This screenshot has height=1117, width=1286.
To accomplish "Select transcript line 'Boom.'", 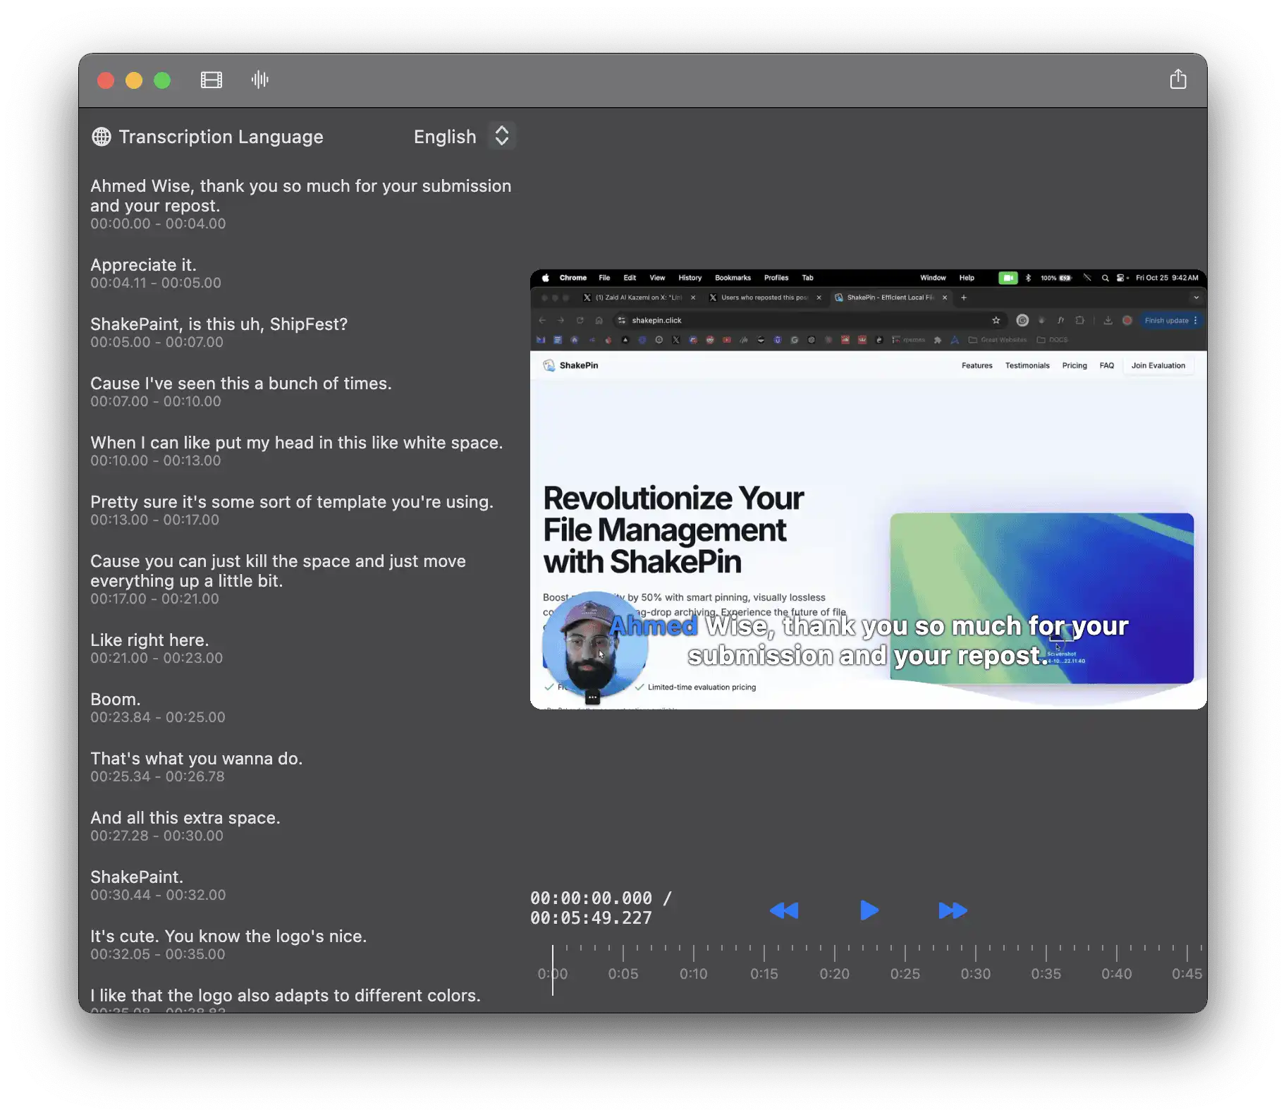I will 116,700.
